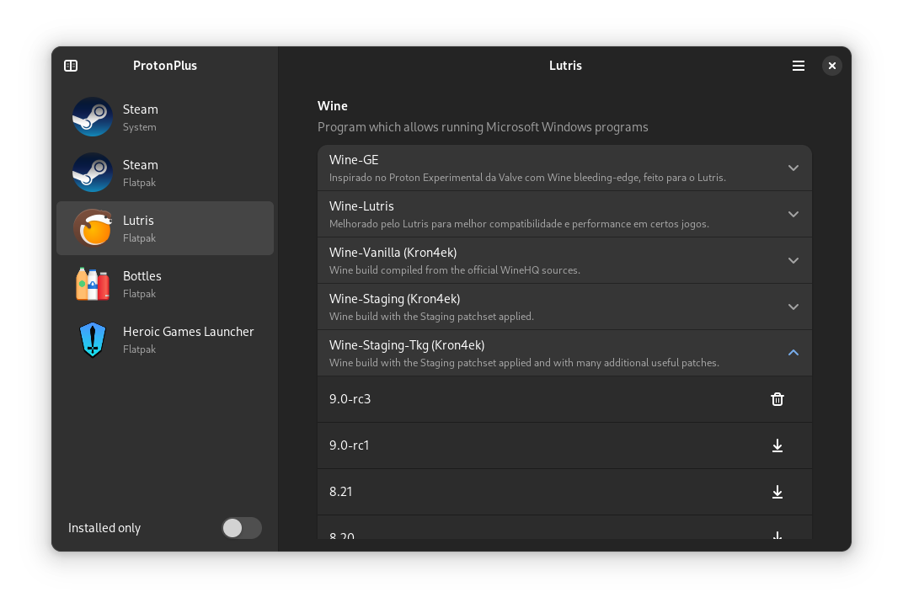Image resolution: width=903 pixels, height=608 pixels.
Task: Click the Steam Flatpak launcher icon
Action: click(x=92, y=172)
